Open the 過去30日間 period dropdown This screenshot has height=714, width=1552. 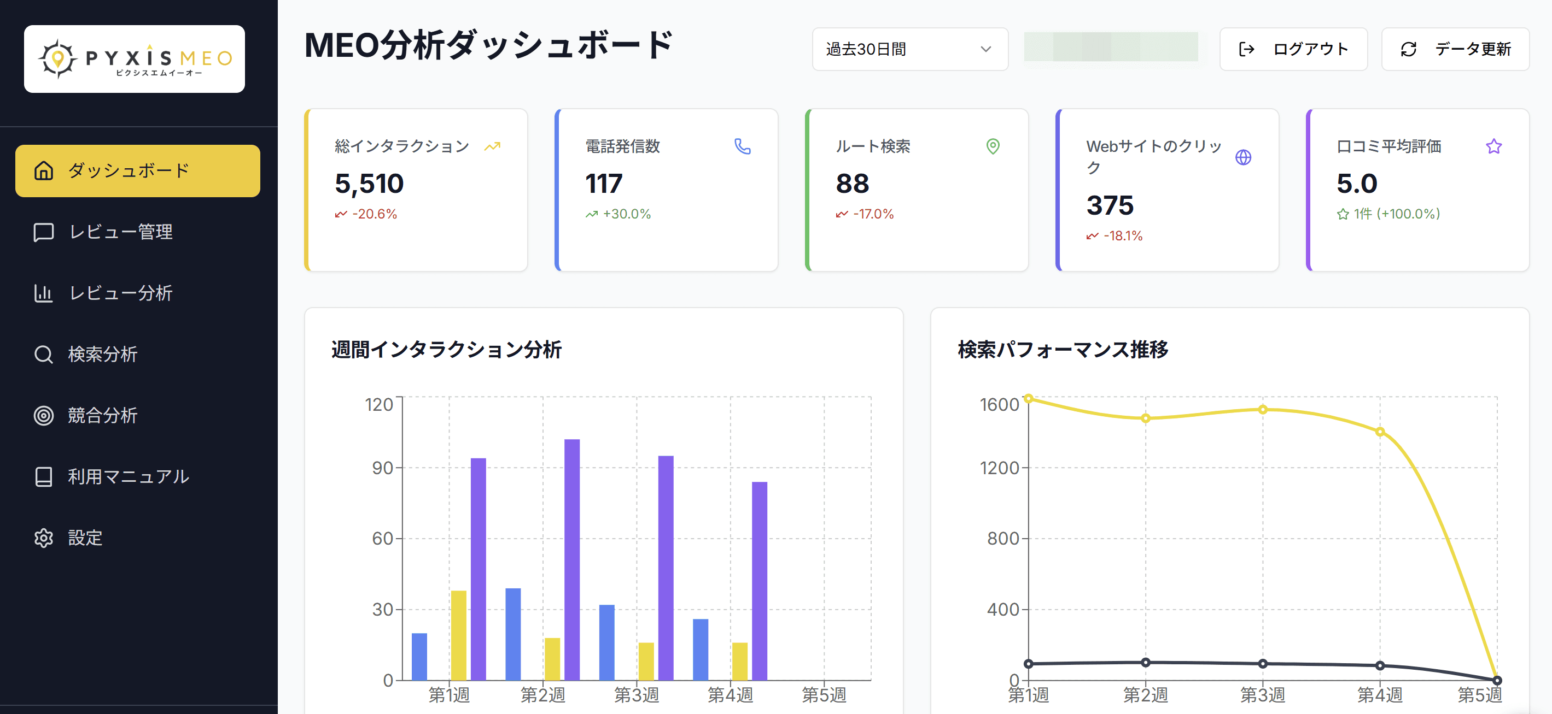(x=908, y=49)
